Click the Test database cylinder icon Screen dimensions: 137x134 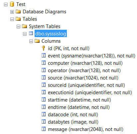click(x=12, y=4)
